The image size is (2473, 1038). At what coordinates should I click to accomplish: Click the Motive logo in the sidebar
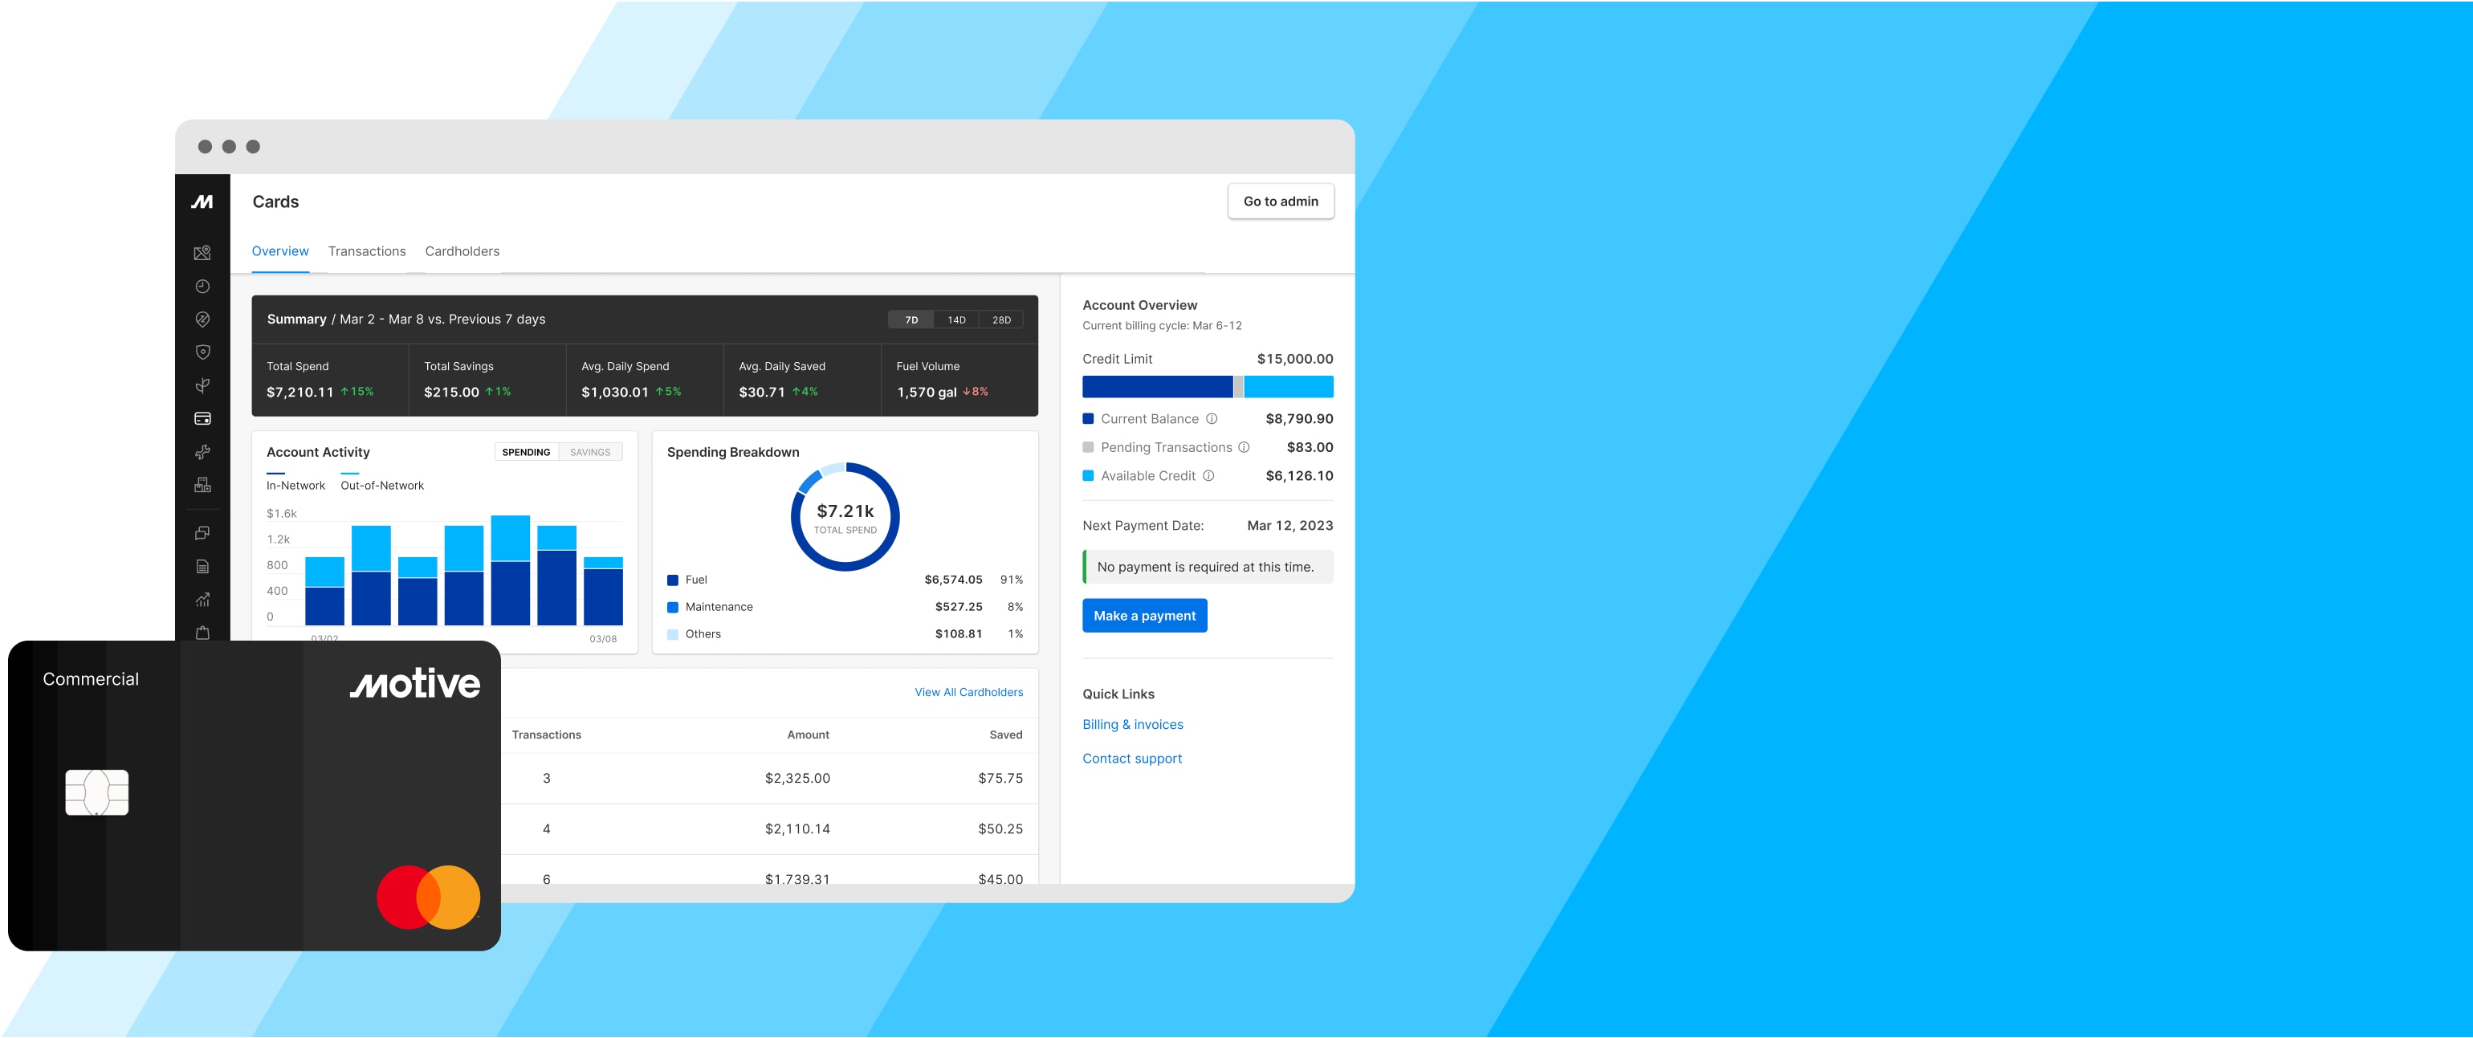click(x=202, y=201)
